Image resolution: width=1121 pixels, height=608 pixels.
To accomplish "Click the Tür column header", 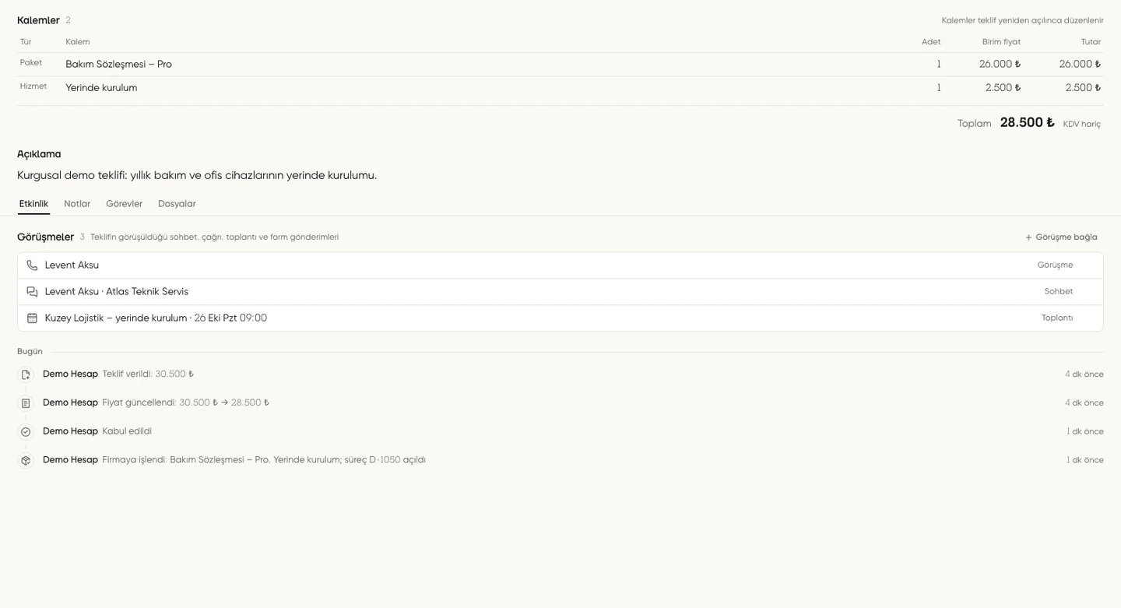I will tap(26, 42).
